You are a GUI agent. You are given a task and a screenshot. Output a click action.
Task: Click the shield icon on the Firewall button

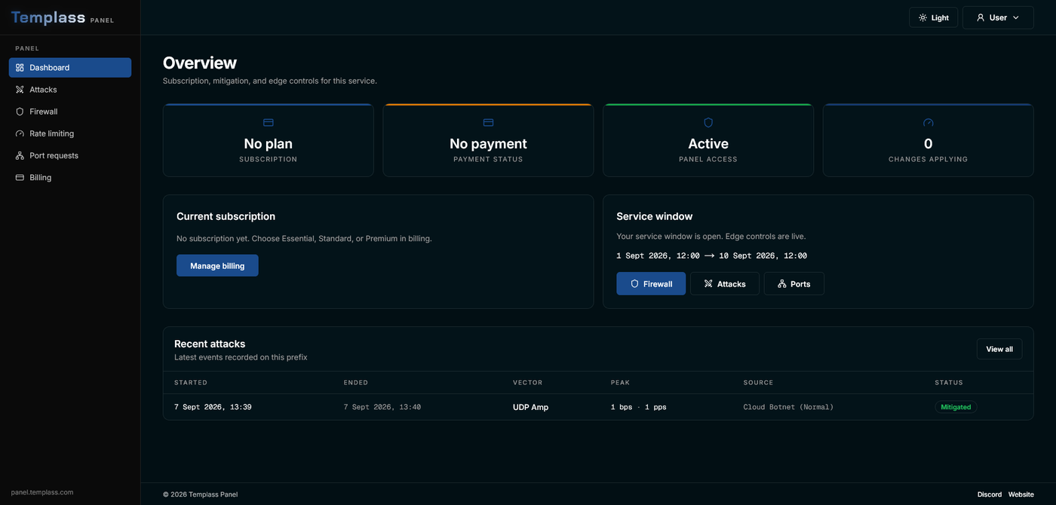tap(634, 283)
